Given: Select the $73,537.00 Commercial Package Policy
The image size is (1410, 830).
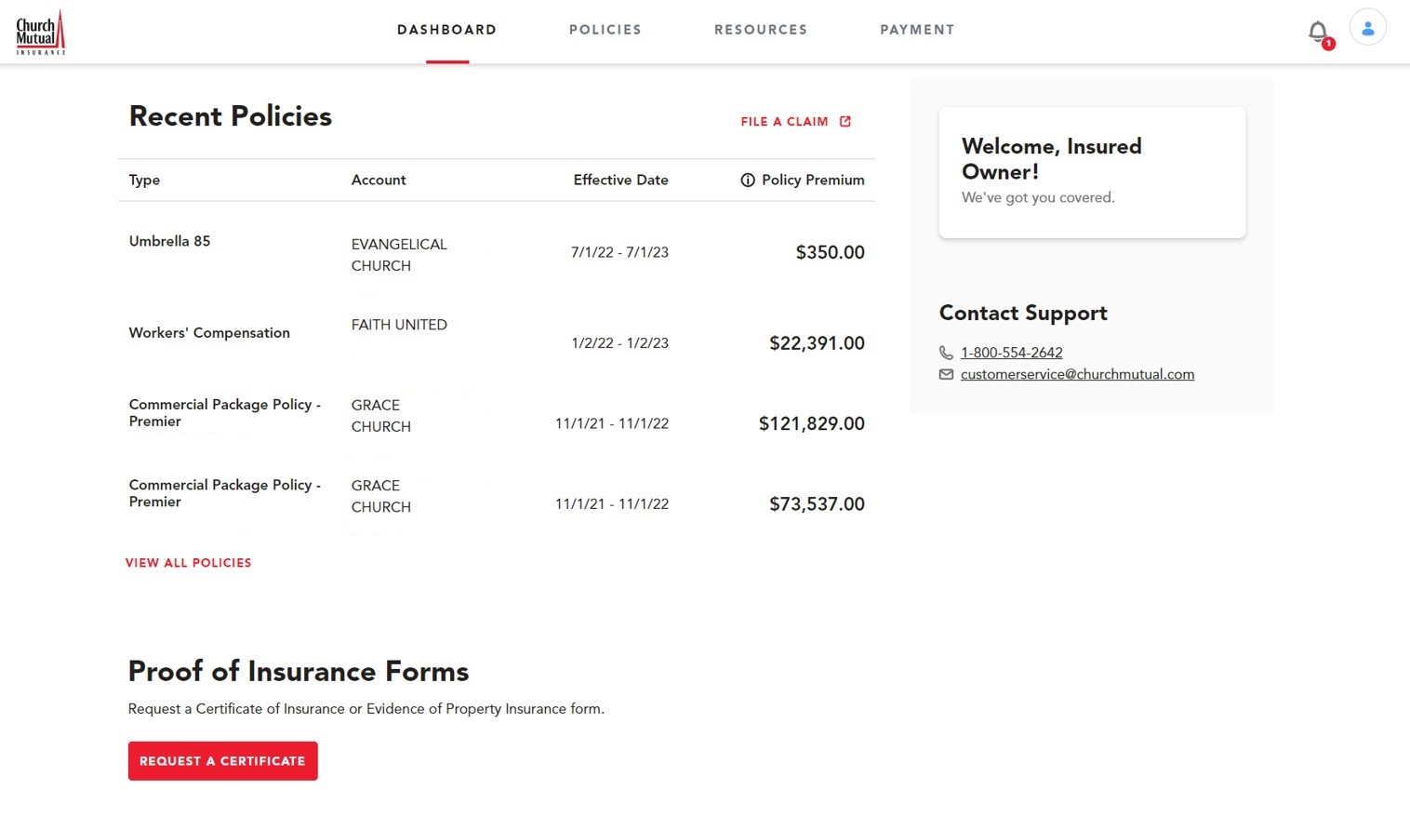Looking at the screenshot, I should 224,493.
